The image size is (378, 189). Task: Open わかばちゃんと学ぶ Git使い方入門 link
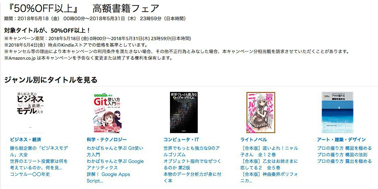point(115,151)
